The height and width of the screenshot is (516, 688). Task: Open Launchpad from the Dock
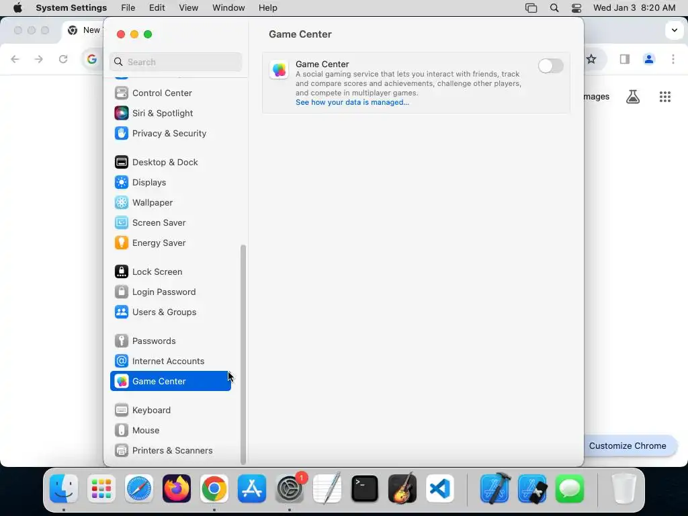point(101,488)
